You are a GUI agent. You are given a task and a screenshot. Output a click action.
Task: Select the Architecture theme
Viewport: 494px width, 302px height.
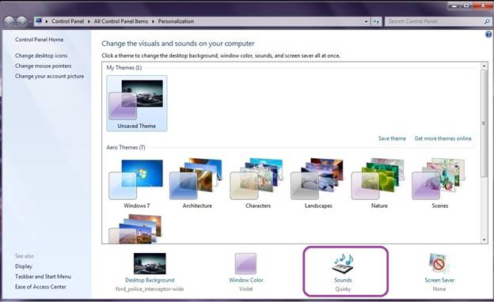(197, 184)
